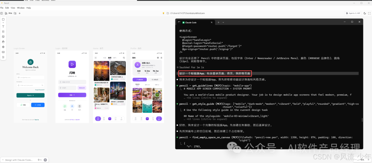
Task: Click the share homepage button on Profile
Action: pos(155,80)
